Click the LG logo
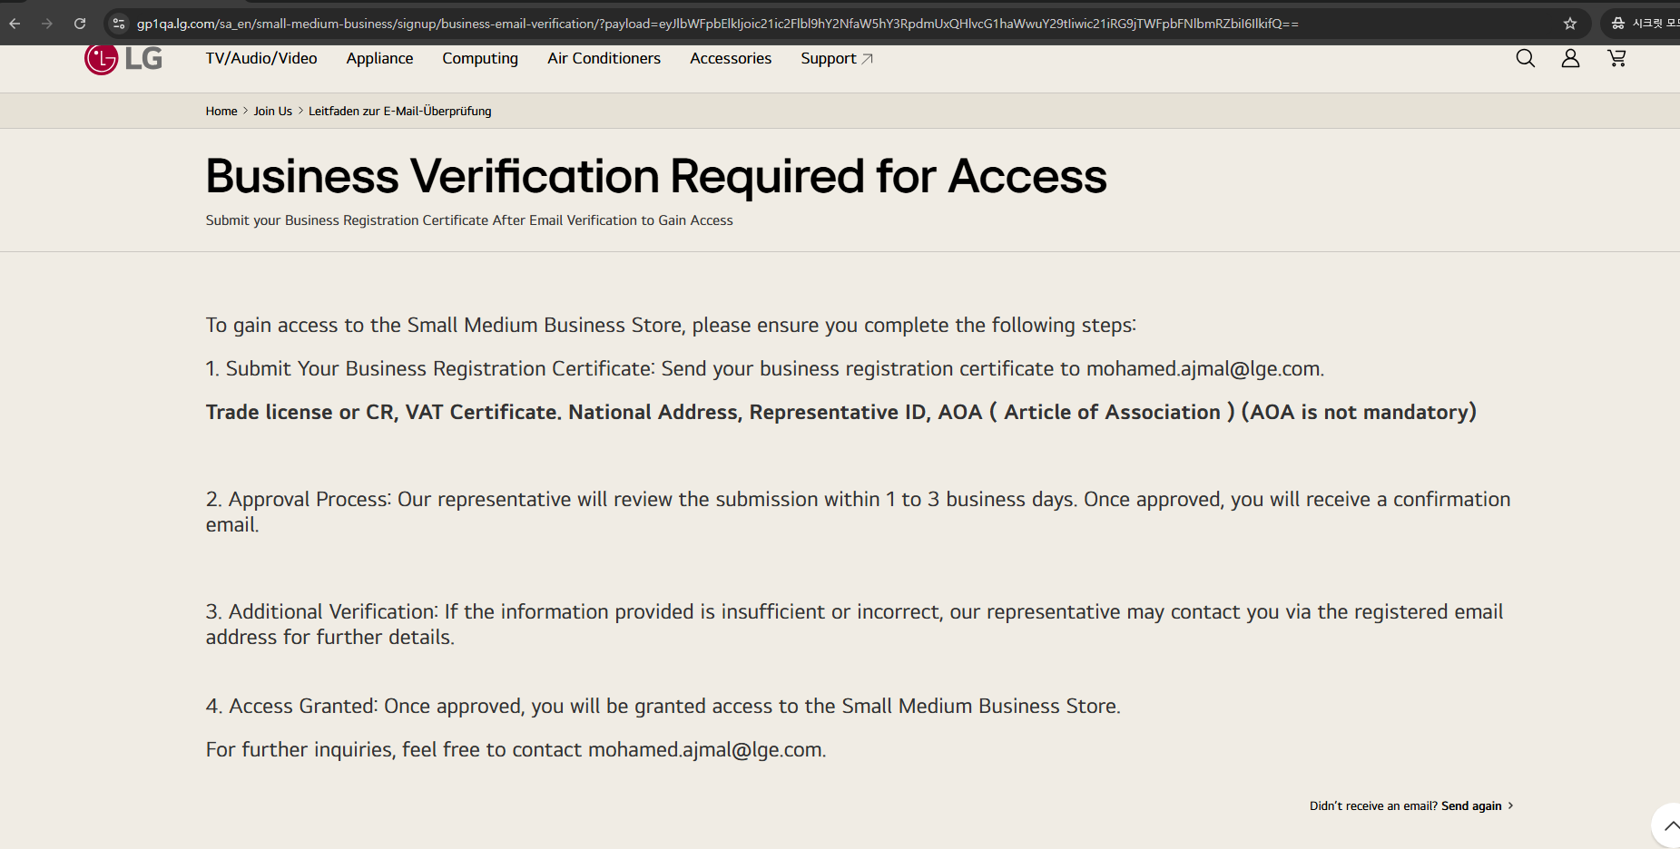This screenshot has height=849, width=1680. coord(123,59)
